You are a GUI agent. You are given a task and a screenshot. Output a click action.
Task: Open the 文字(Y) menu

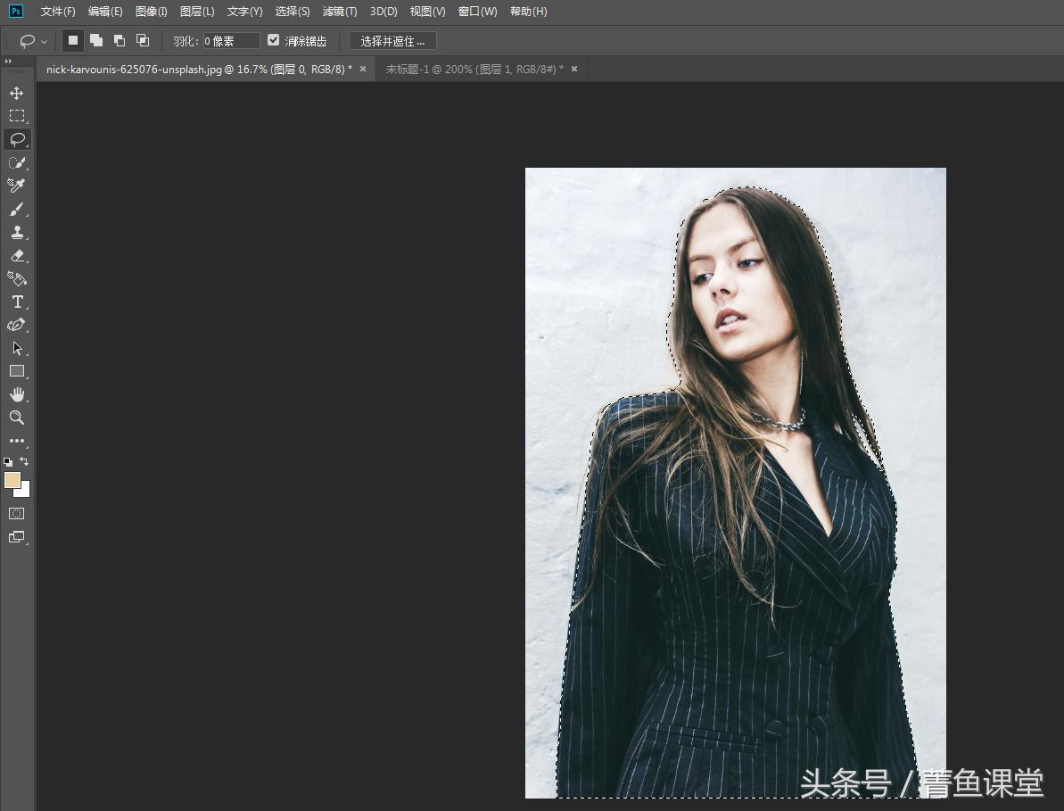tap(245, 12)
